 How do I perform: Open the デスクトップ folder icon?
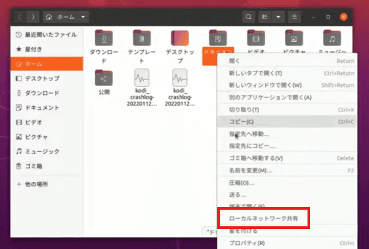(180, 38)
